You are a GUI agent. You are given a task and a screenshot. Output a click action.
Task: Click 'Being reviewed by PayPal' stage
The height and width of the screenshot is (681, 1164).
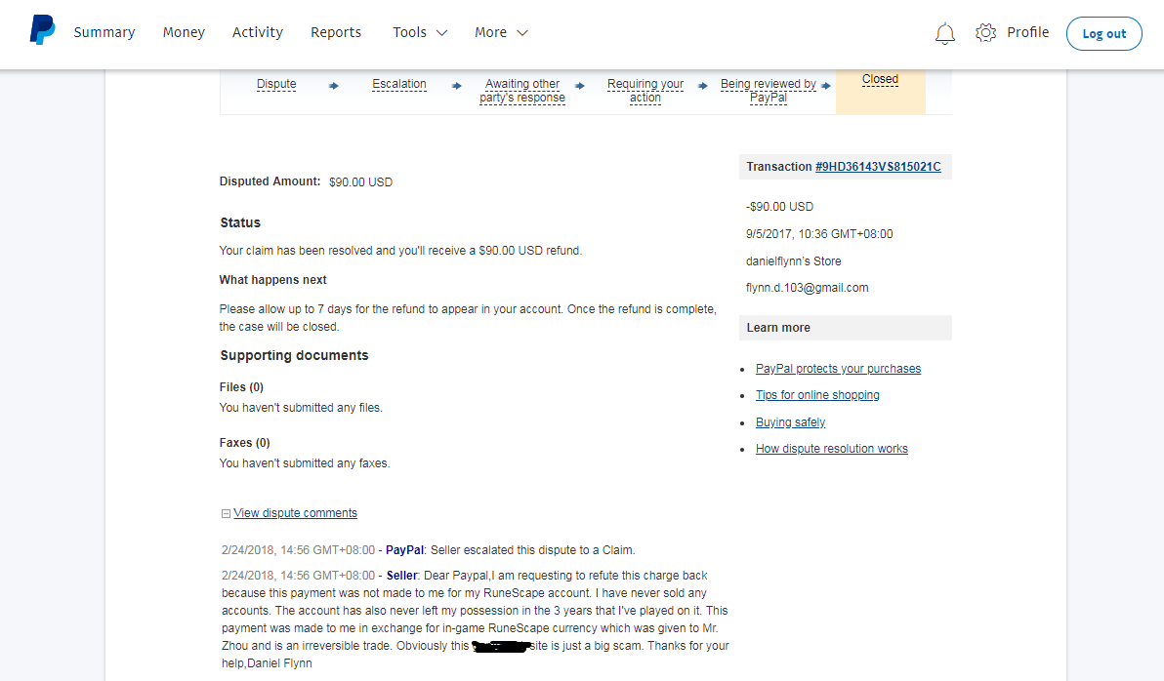[x=769, y=92]
